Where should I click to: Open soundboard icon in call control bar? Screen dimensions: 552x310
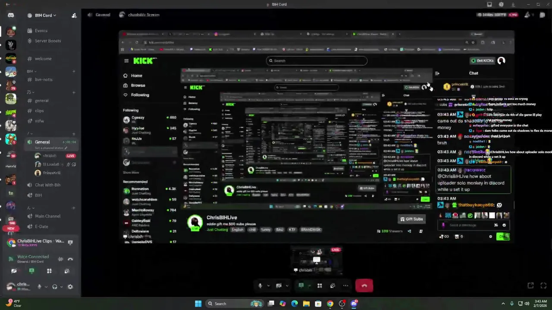332,285
